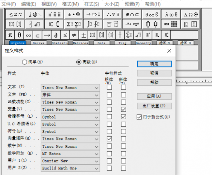Click the 应用(A) button
This screenshot has width=212, height=175.
154,96
